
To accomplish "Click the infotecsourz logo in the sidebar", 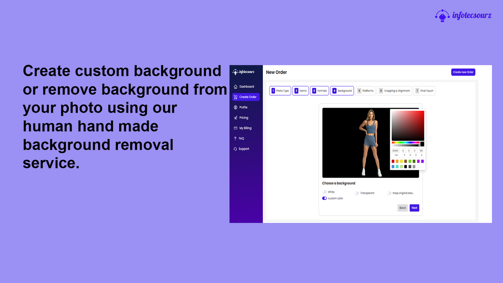I will (244, 72).
